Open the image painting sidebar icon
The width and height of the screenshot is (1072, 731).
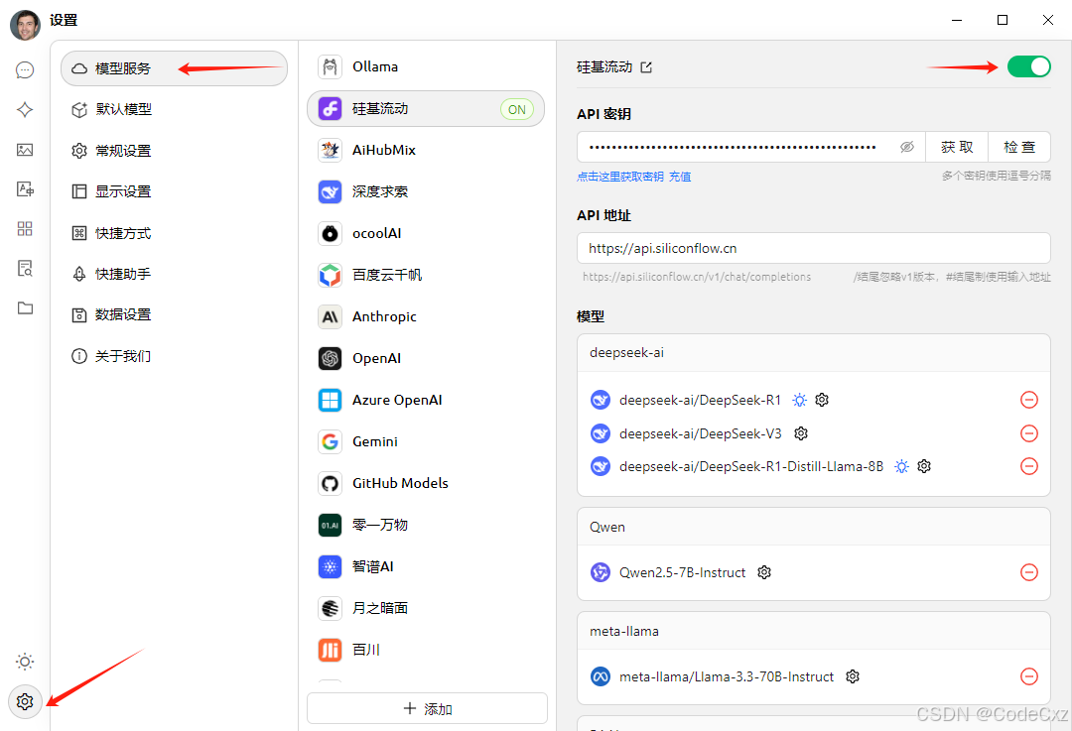(25, 150)
